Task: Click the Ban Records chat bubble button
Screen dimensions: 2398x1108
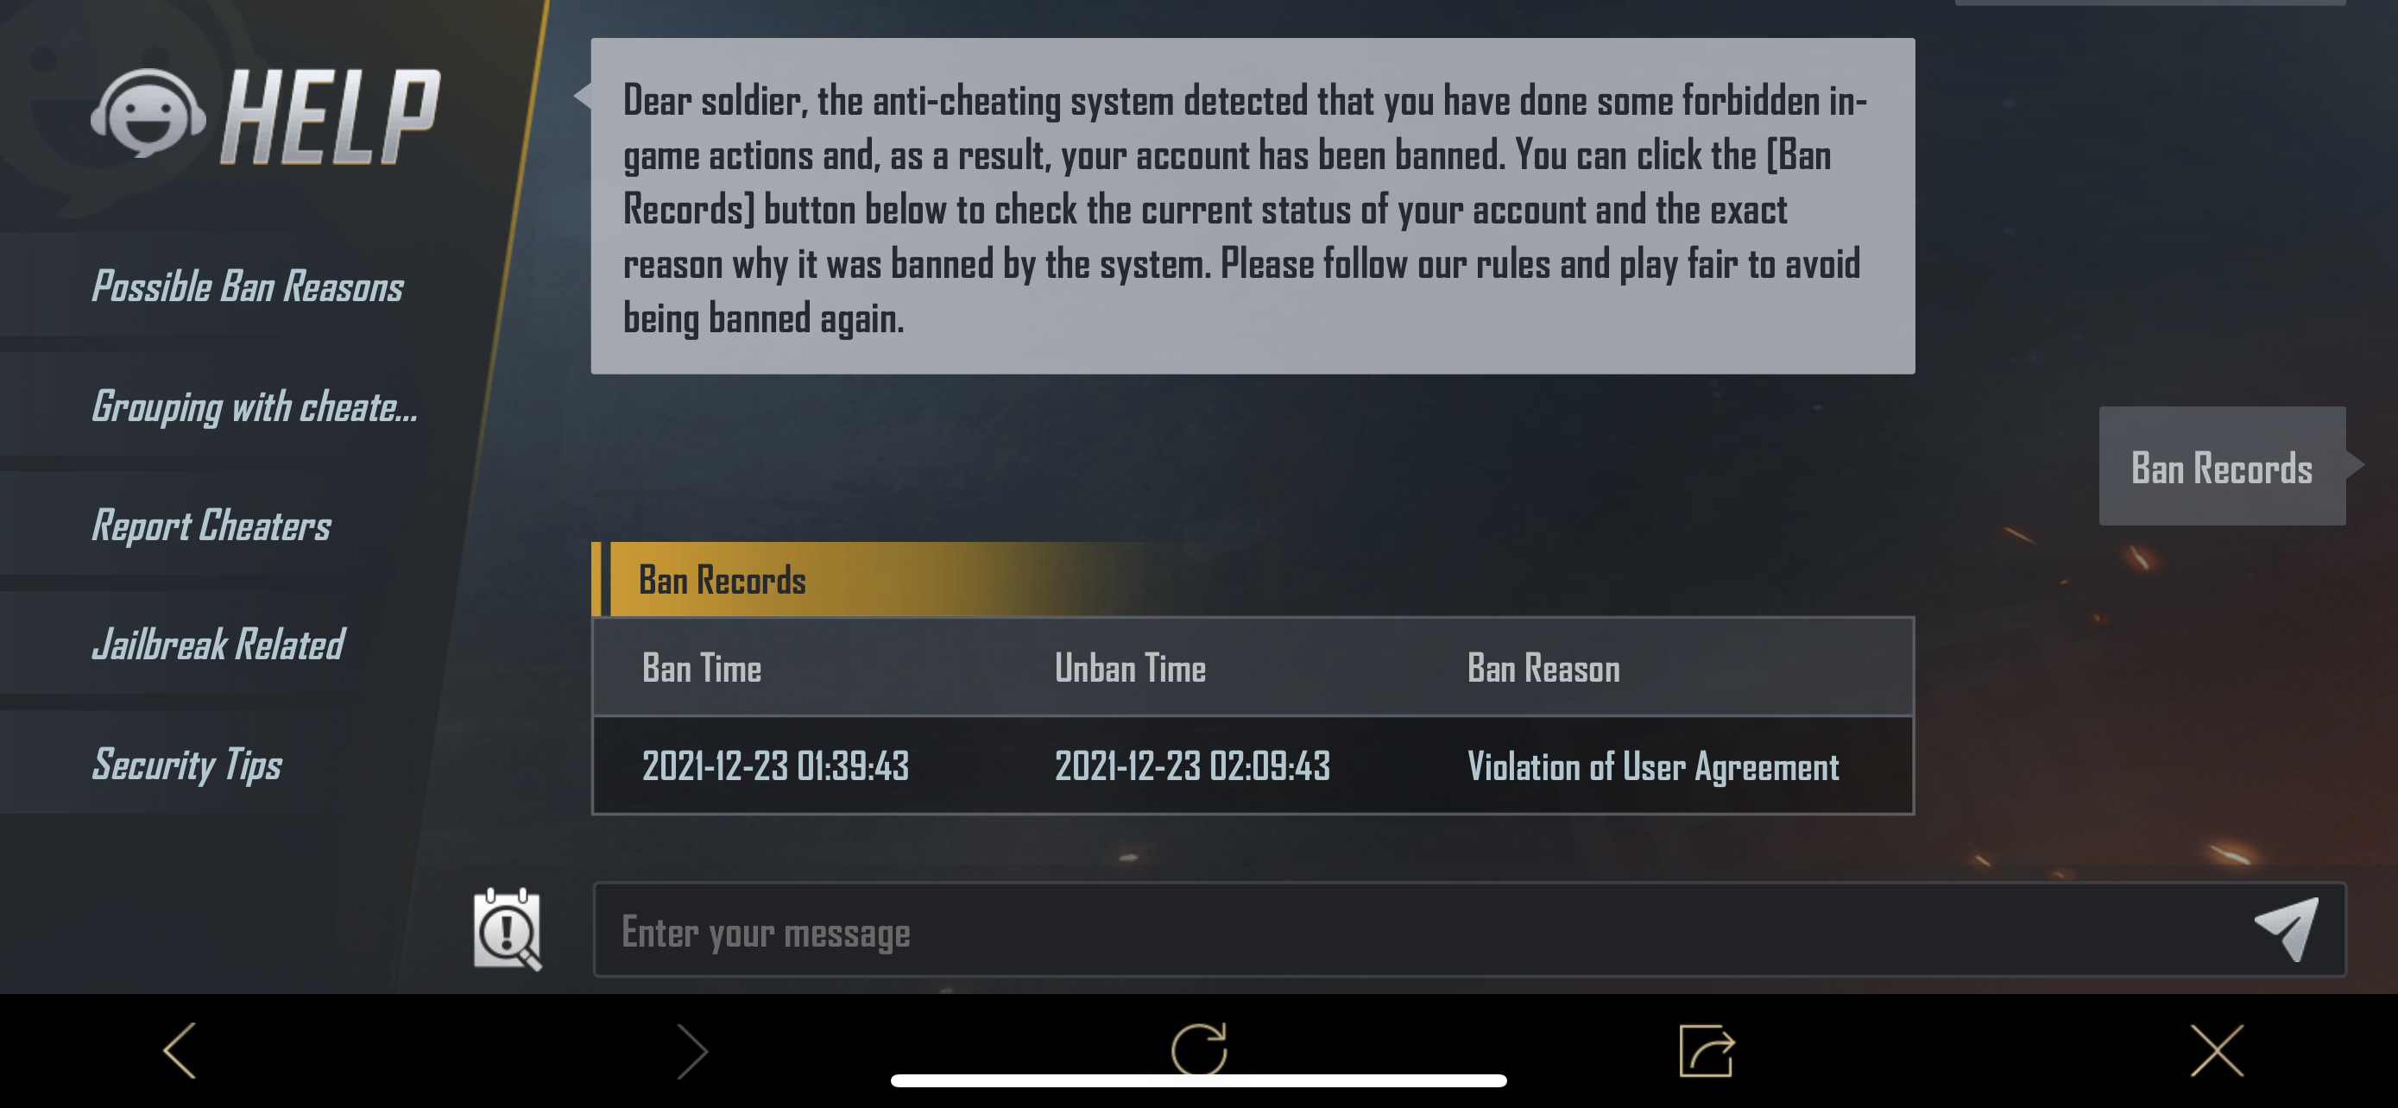Action: [2222, 466]
